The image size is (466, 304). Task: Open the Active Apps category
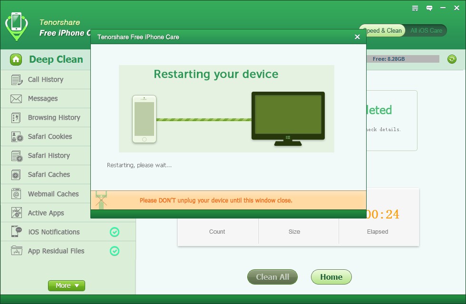click(46, 213)
